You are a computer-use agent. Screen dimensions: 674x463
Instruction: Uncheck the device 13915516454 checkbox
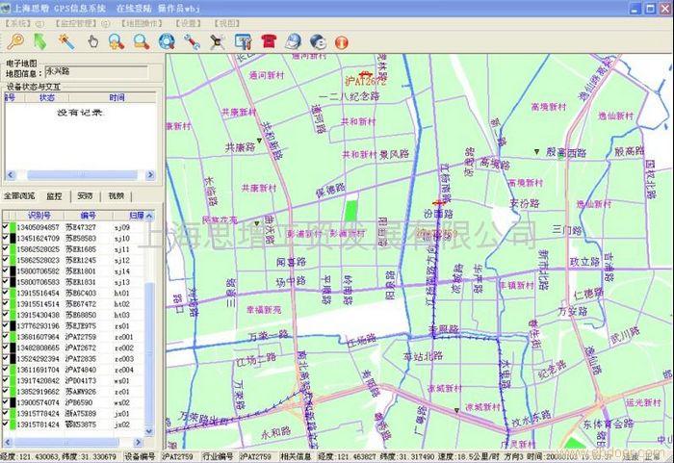5,293
